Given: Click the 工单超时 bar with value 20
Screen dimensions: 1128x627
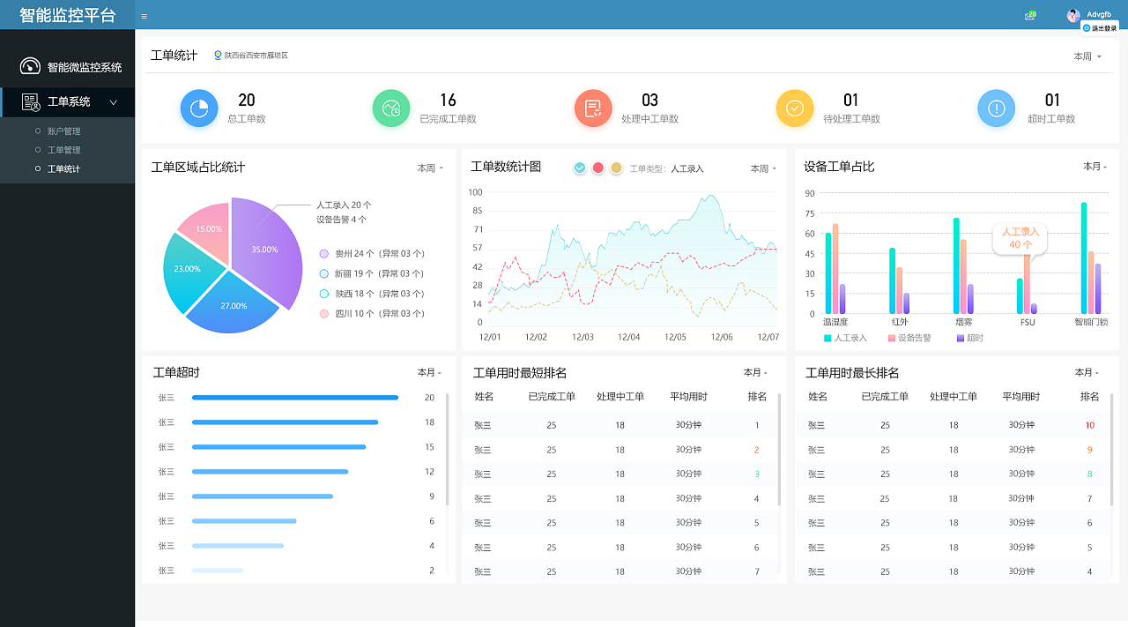Looking at the screenshot, I should (295, 398).
